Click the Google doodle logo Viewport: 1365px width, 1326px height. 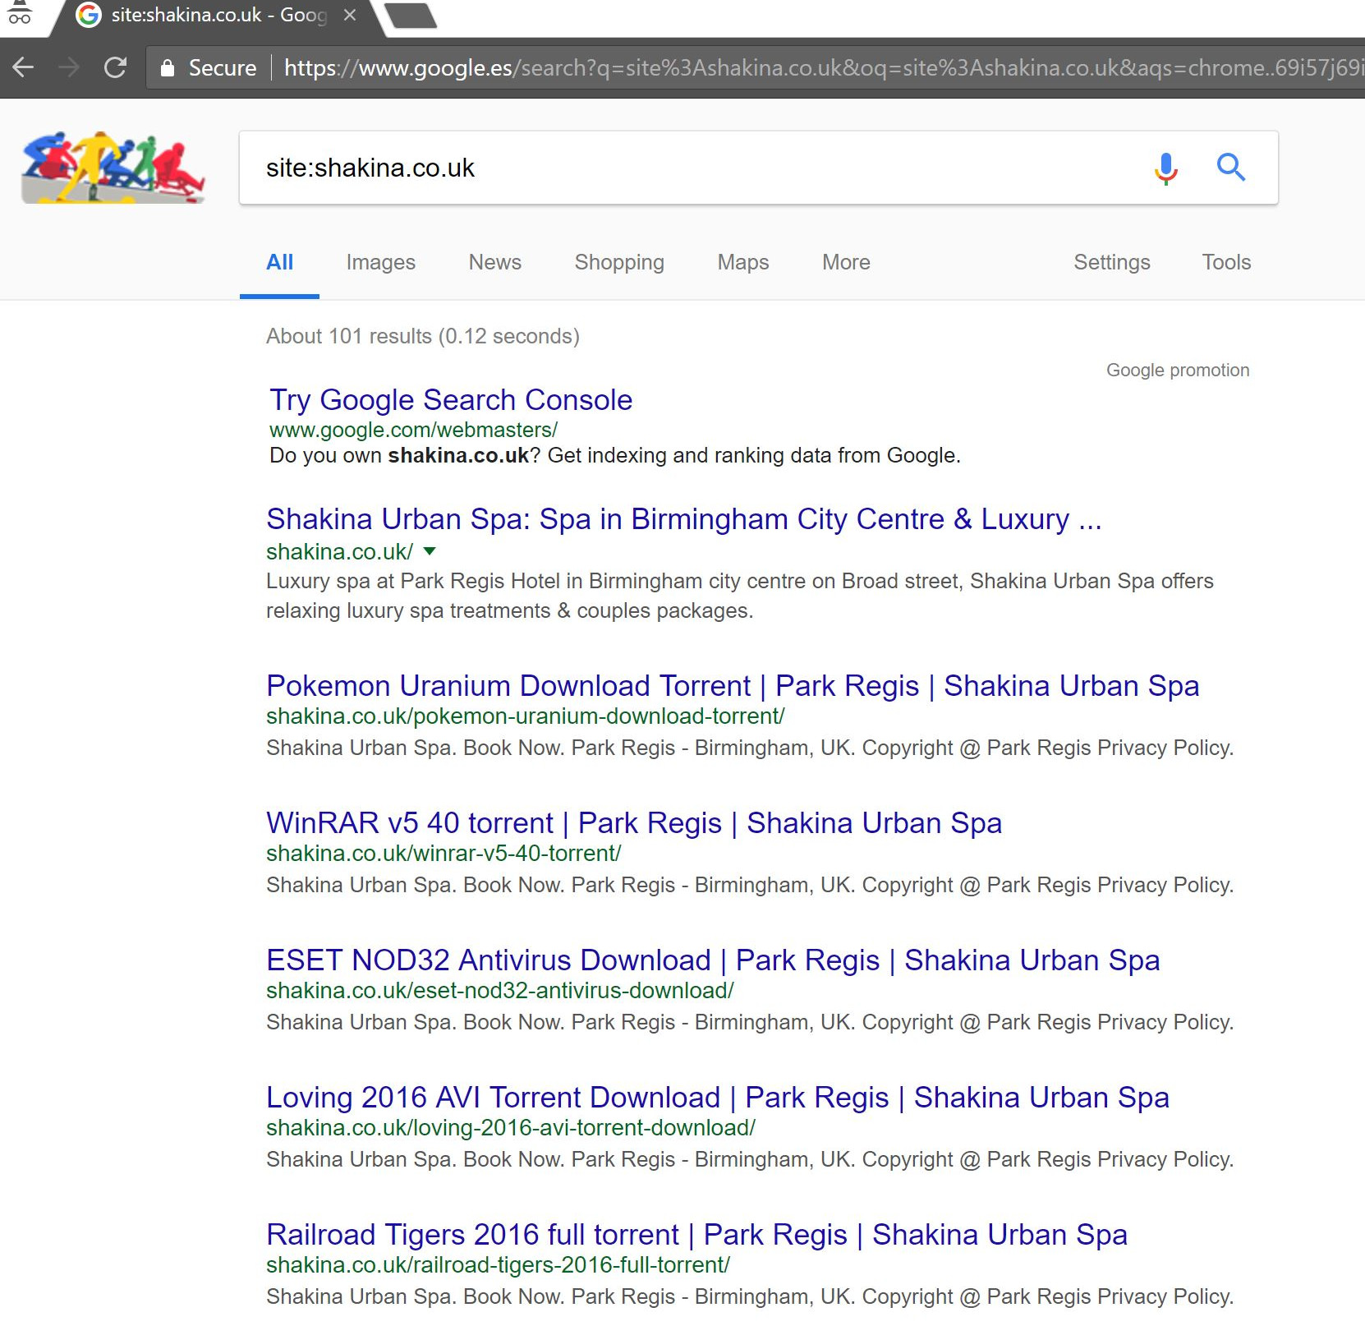coord(113,167)
